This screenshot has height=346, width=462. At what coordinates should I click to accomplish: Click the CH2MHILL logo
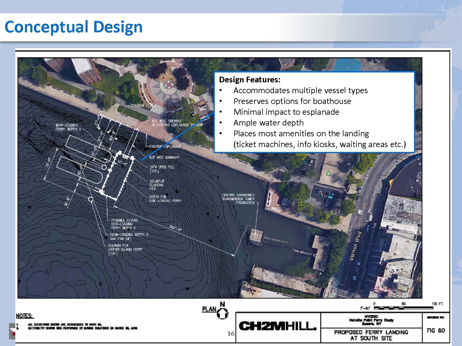pos(277,326)
